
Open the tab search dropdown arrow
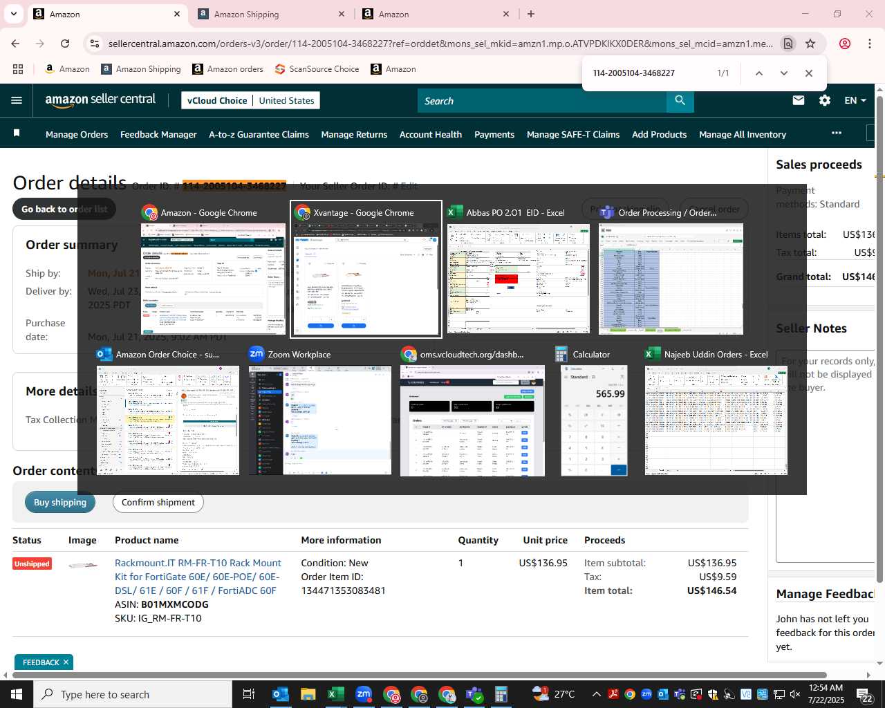point(14,14)
